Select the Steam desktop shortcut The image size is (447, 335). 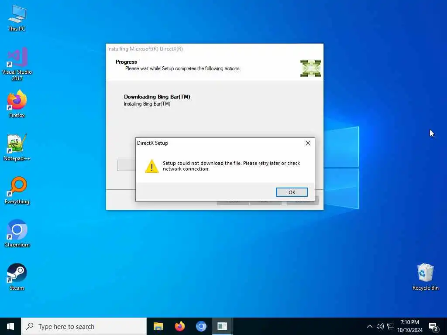click(17, 277)
